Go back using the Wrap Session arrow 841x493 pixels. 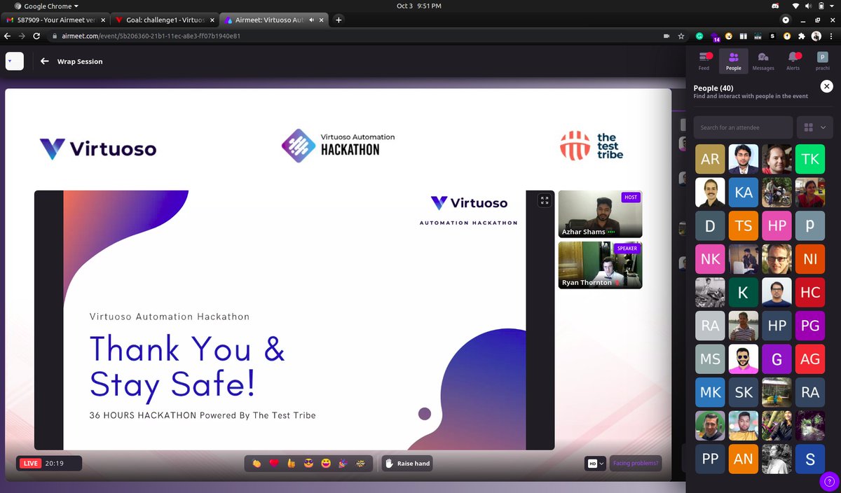(x=45, y=62)
